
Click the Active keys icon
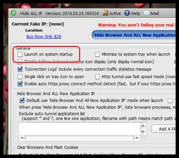pos(105,13)
